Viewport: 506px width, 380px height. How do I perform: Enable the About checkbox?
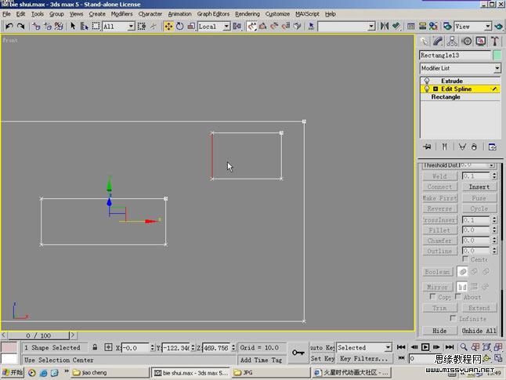click(458, 296)
